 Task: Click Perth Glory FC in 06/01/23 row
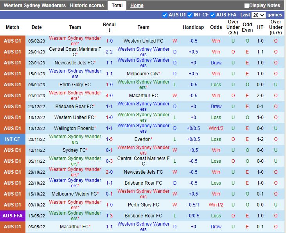(x=75, y=85)
